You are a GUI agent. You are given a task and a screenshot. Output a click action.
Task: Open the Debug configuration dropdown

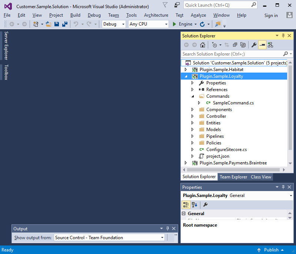coord(123,24)
